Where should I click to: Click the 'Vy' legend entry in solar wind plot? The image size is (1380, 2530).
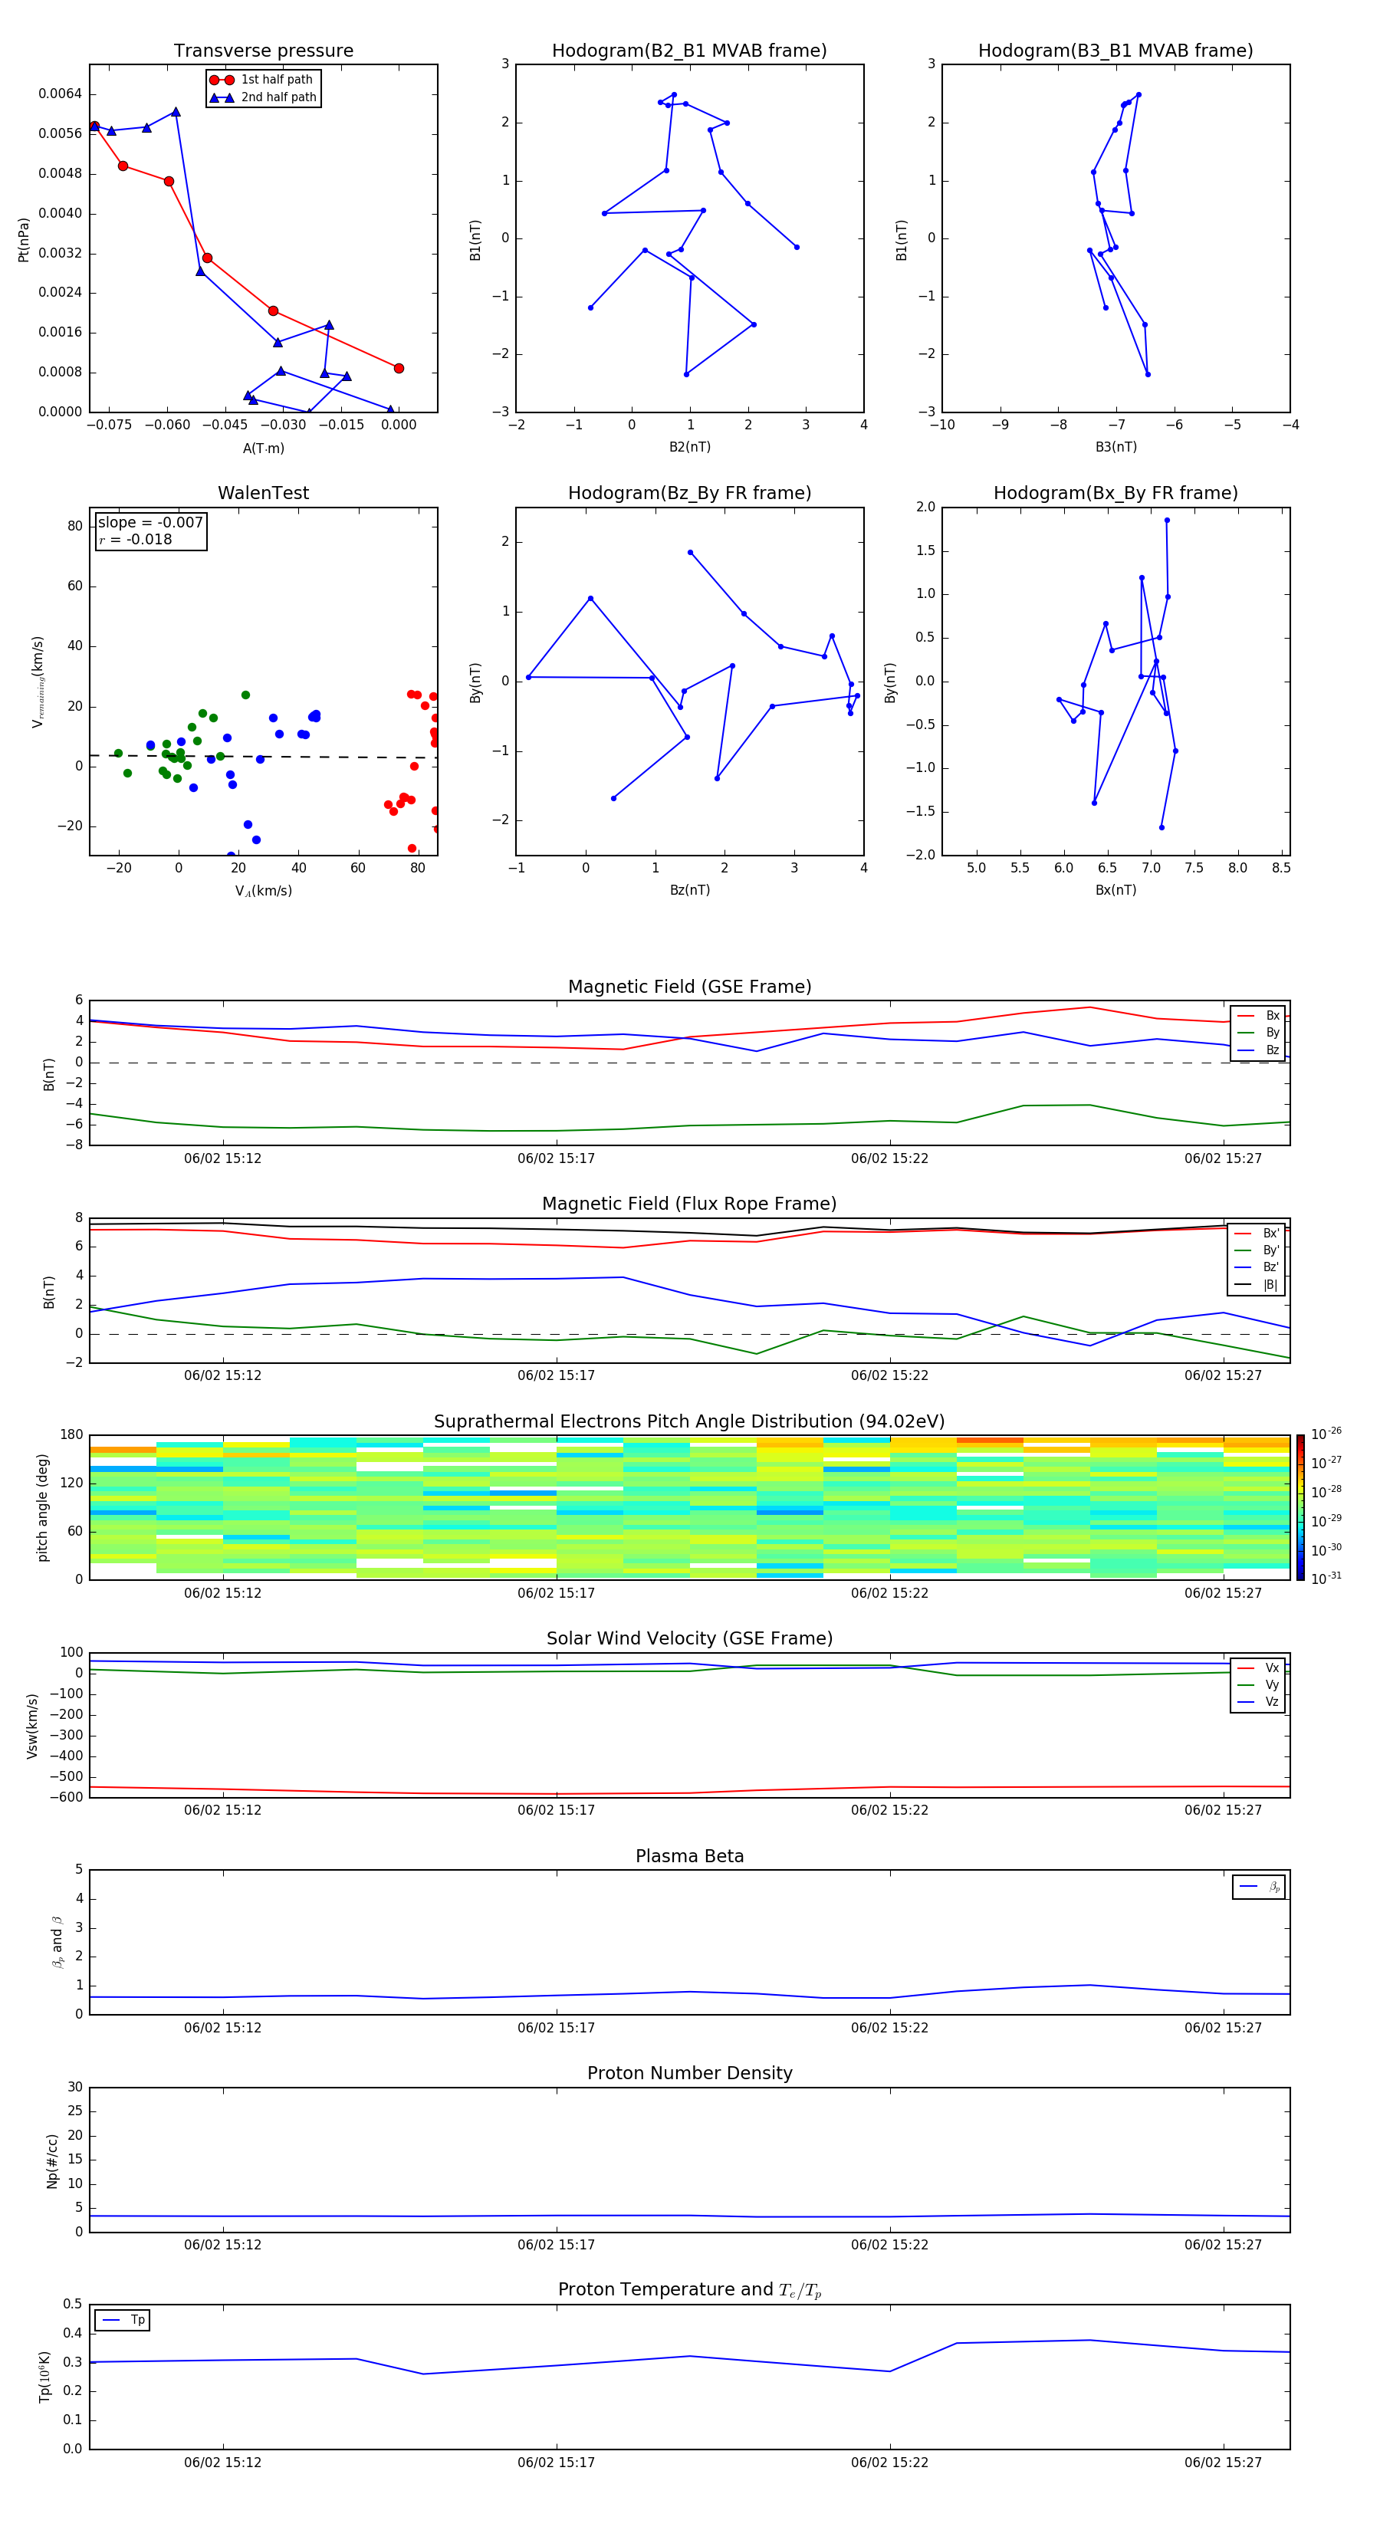click(x=1258, y=1684)
